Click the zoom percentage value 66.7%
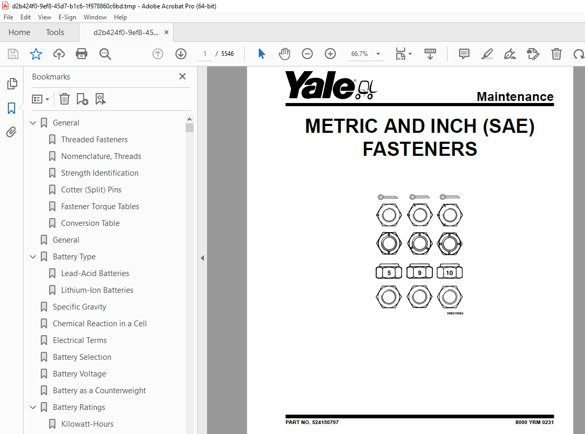 (x=359, y=54)
